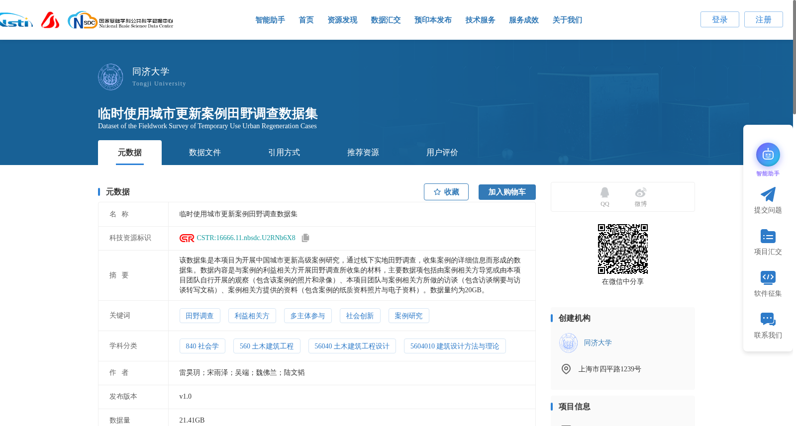
Task: Click the 收藏 favorite button
Action: (x=446, y=192)
